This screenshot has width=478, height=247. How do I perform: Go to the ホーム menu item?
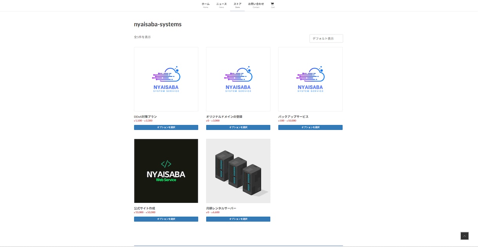pyautogui.click(x=206, y=5)
